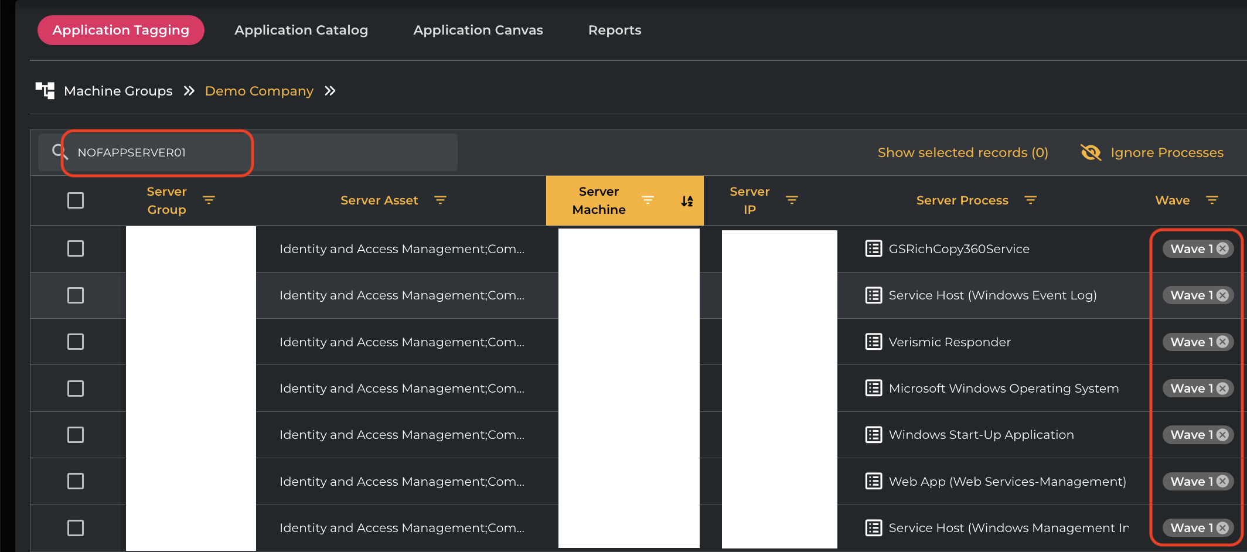The height and width of the screenshot is (552, 1247).
Task: Switch to the Application Catalog tab
Action: pyautogui.click(x=301, y=30)
